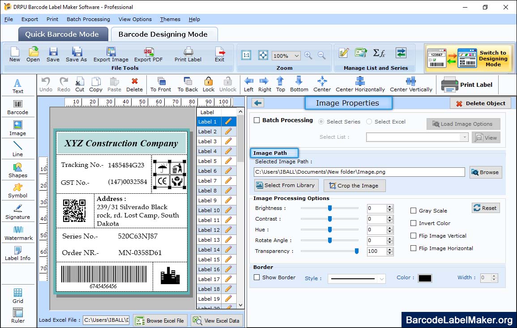Toggle the Grid display

tap(18, 296)
